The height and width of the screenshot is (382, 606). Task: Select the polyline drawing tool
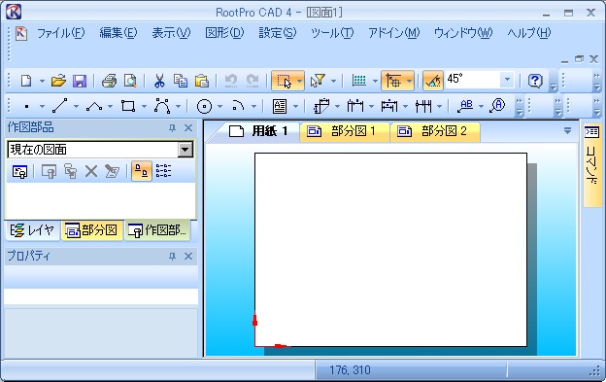[x=94, y=106]
